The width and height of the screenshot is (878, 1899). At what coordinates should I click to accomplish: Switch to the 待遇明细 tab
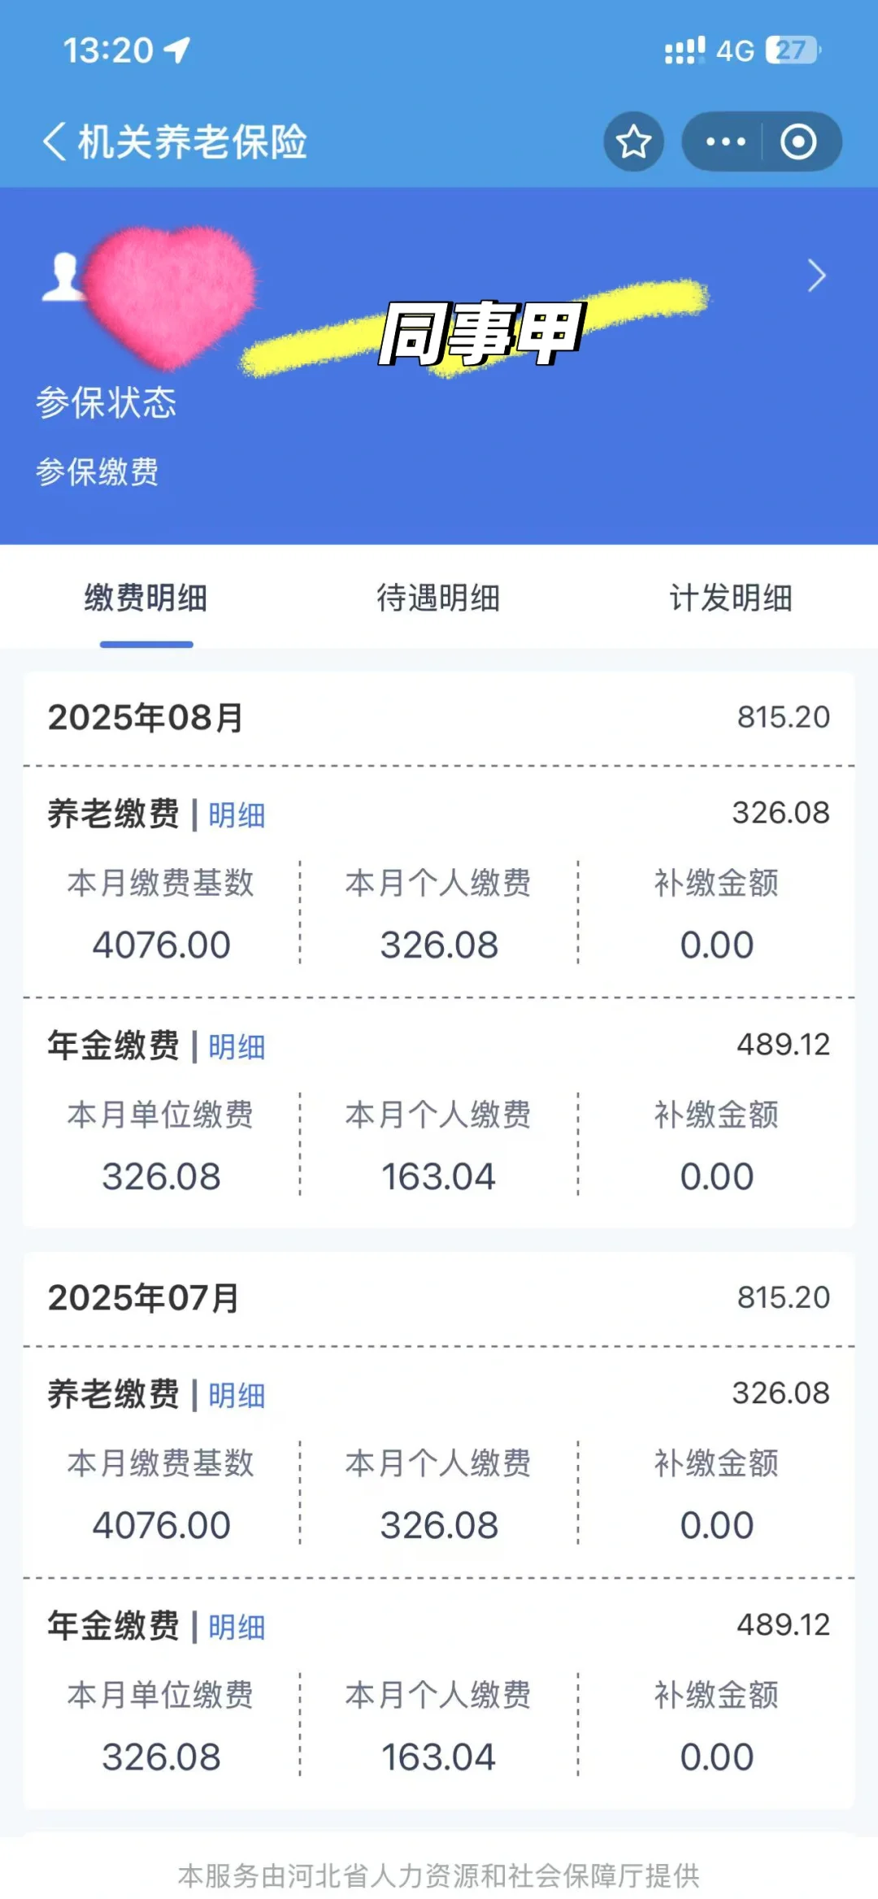pyautogui.click(x=439, y=598)
